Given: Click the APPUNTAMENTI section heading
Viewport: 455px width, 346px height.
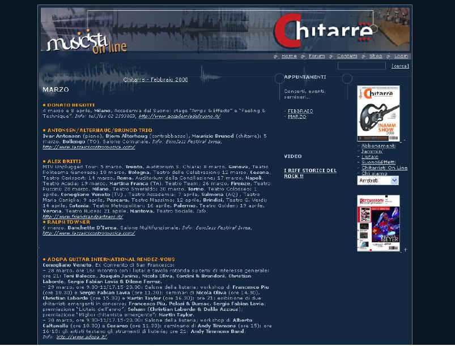Looking at the screenshot, I should (x=305, y=77).
